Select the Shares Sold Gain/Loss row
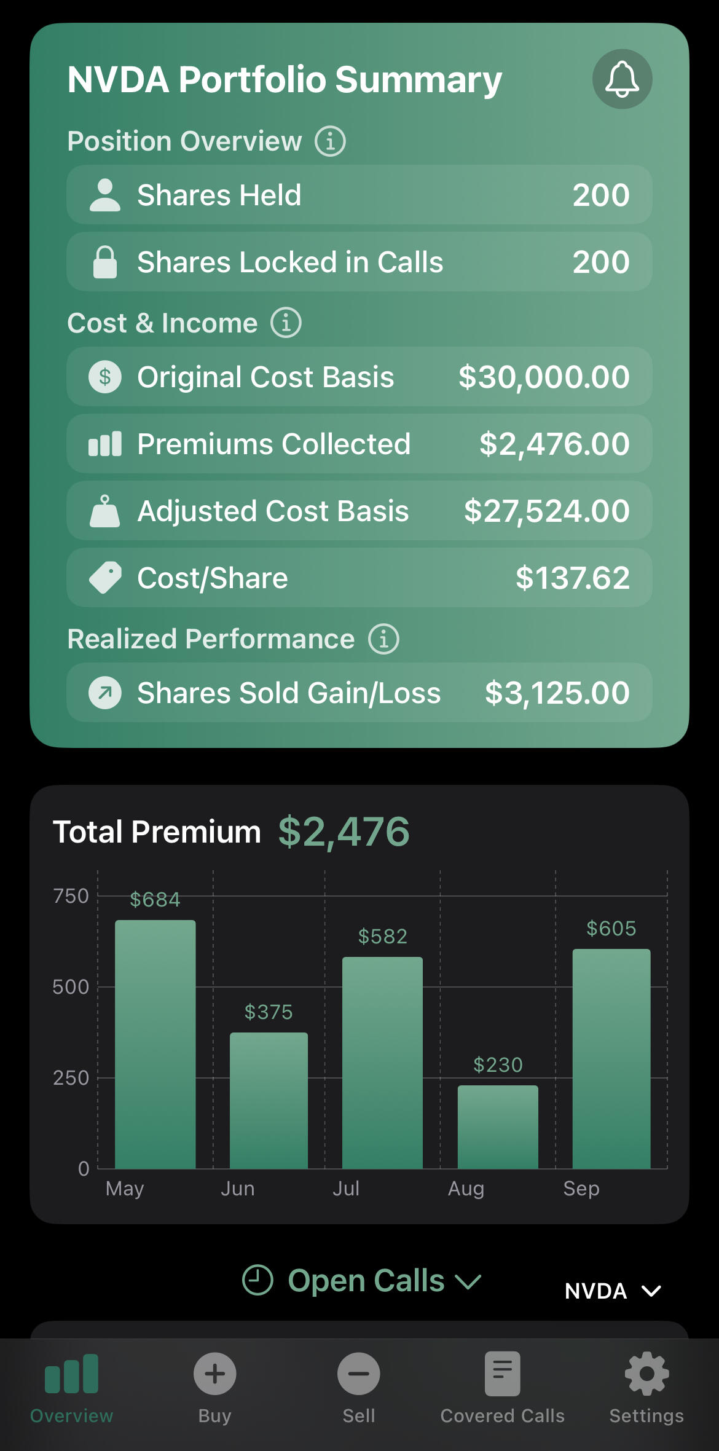This screenshot has width=719, height=1451. 359,693
